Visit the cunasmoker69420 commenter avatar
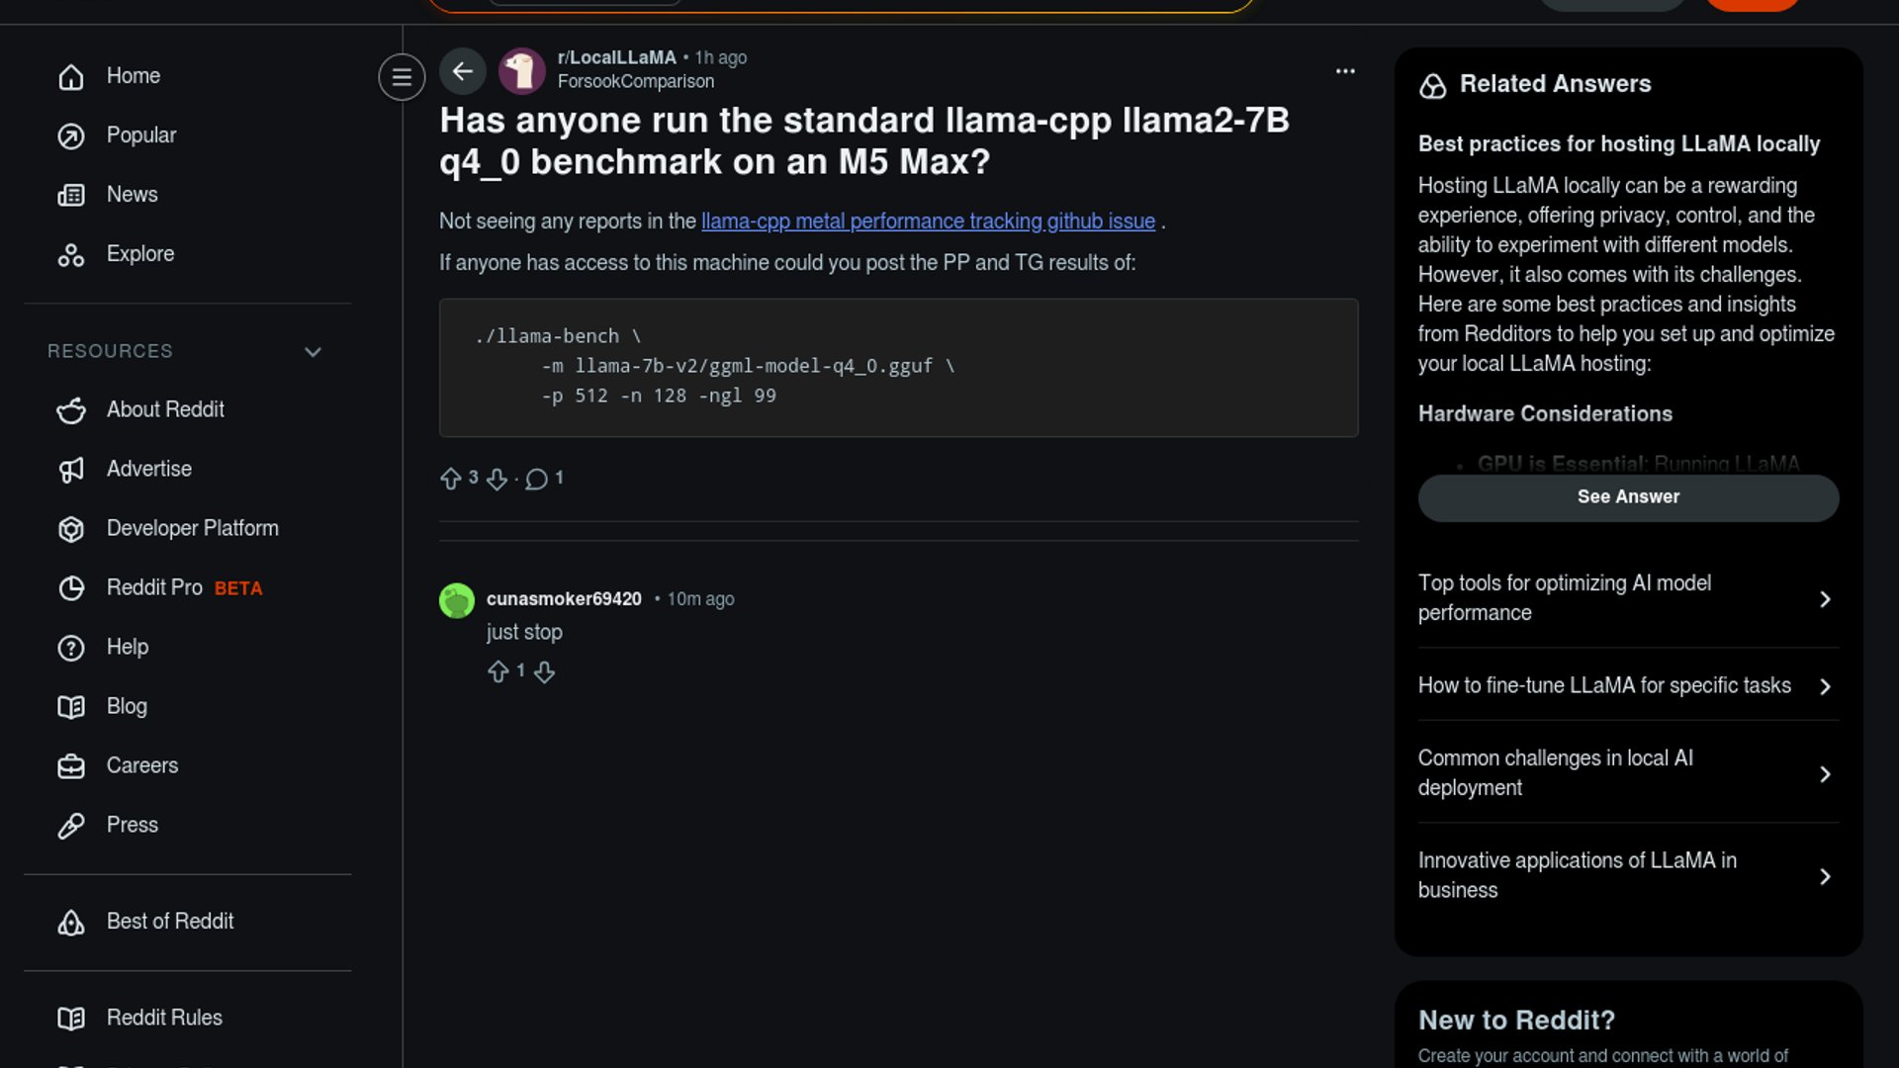 (457, 600)
